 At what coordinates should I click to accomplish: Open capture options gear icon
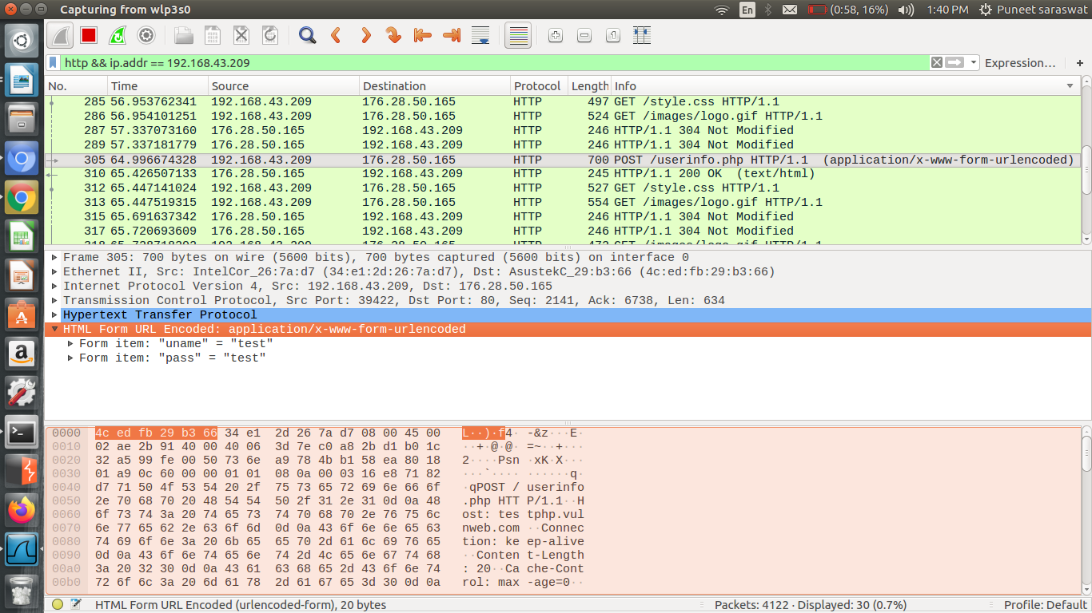pyautogui.click(x=146, y=35)
